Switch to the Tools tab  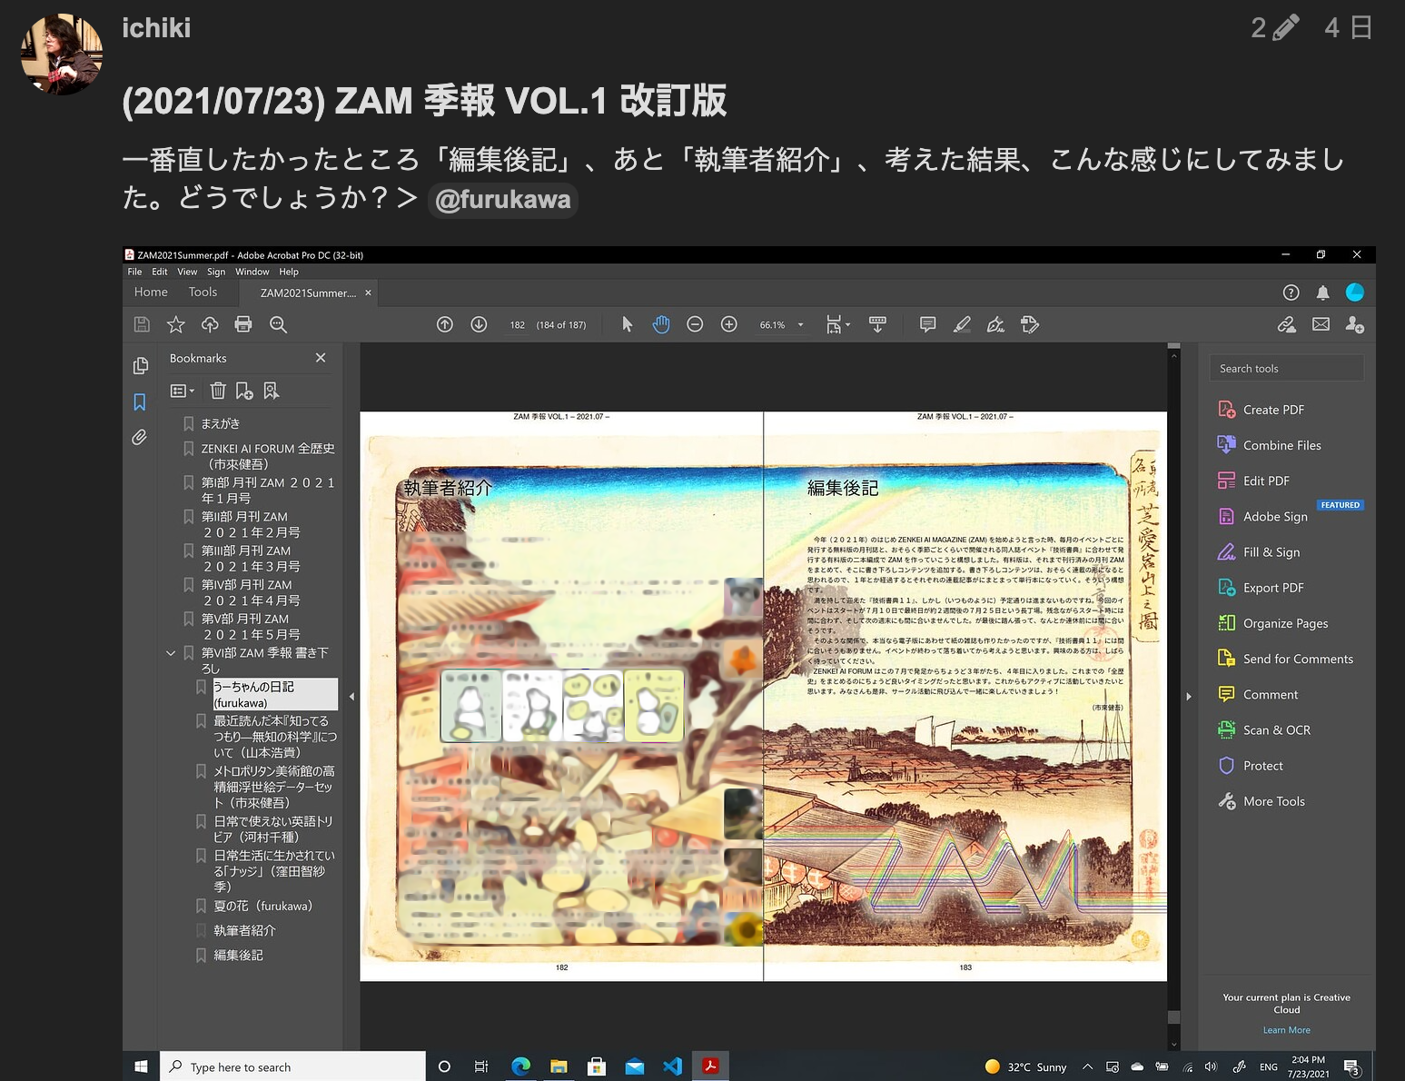203,293
